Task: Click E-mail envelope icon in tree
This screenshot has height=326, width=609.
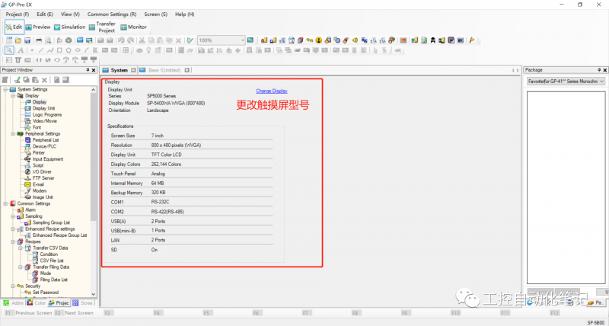Action: [x=27, y=184]
